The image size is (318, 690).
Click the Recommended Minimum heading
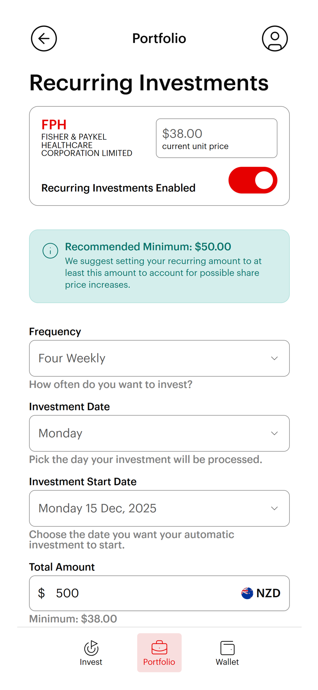coord(148,247)
